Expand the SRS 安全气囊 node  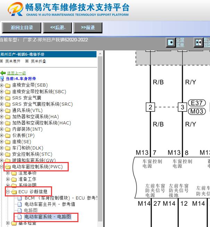tap(1, 98)
